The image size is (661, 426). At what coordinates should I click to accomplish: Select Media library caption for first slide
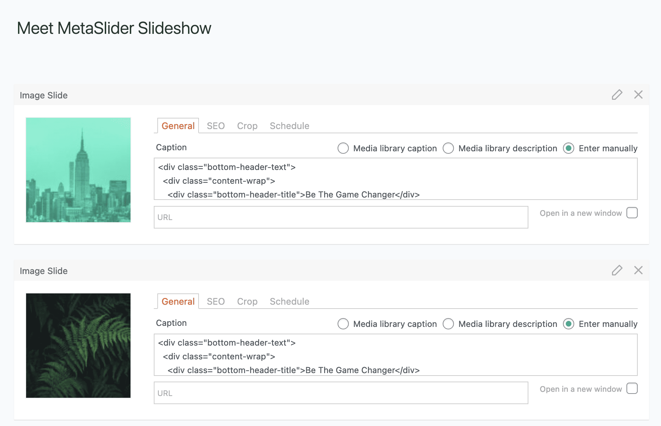pos(343,148)
